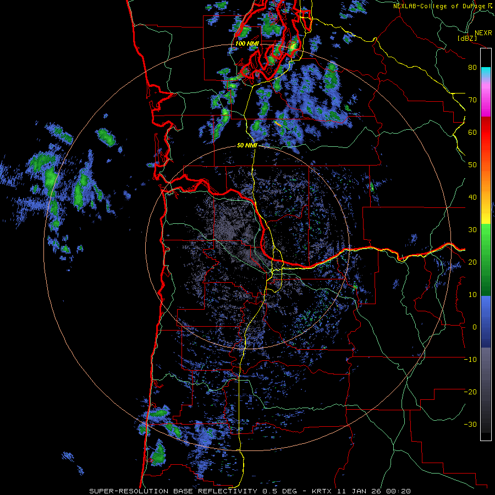Screen dimensions: 495x495
Task: Select the 60 value on dBZ scale
Action: [472, 132]
